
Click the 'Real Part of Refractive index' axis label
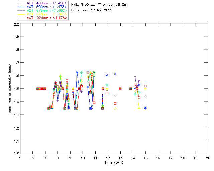pyautogui.click(x=10, y=89)
